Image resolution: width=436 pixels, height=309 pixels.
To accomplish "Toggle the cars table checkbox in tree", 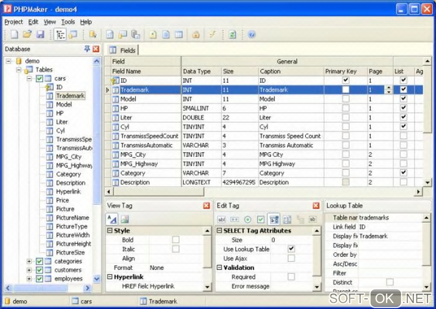I will (x=39, y=79).
